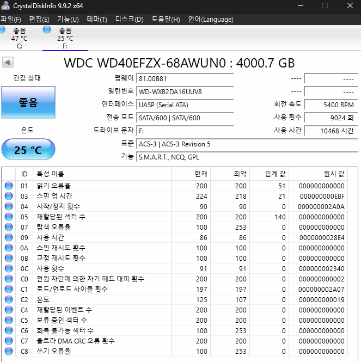Click the status dot for attribute 0C
This screenshot has width=361, height=362.
tap(9, 268)
